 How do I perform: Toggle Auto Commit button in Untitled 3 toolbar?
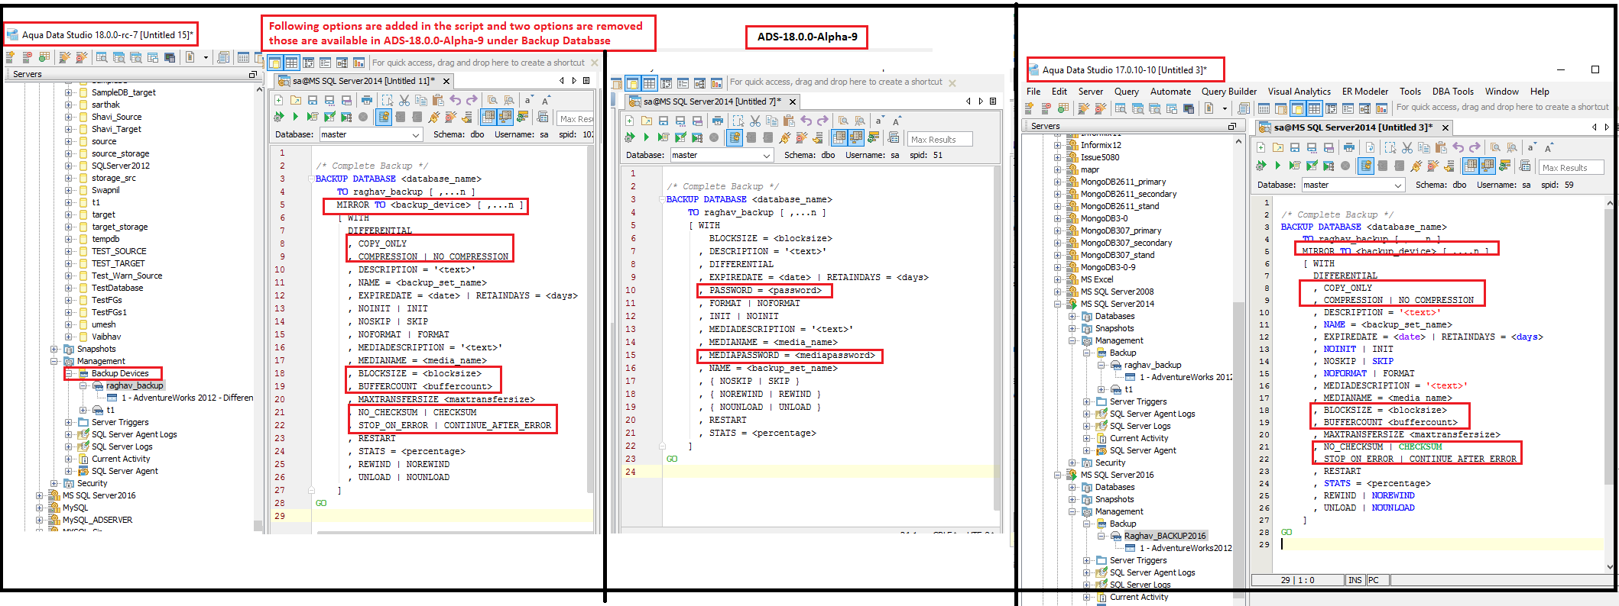(1365, 166)
